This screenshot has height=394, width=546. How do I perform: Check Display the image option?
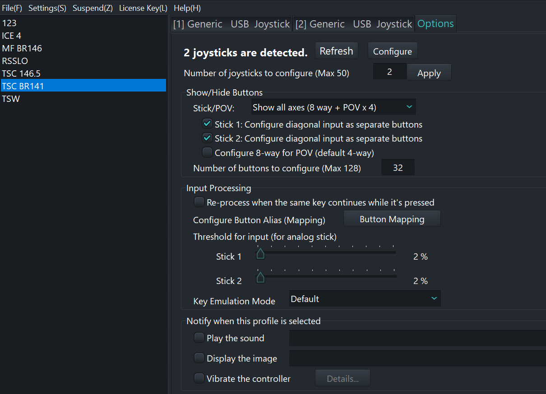(199, 358)
